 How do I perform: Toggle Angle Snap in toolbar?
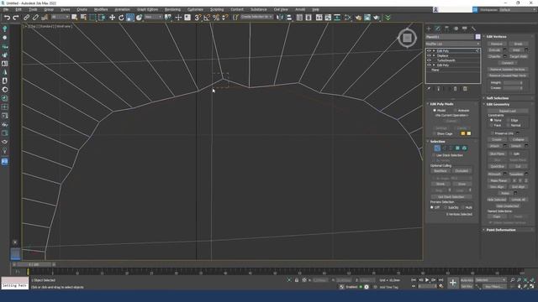207,18
